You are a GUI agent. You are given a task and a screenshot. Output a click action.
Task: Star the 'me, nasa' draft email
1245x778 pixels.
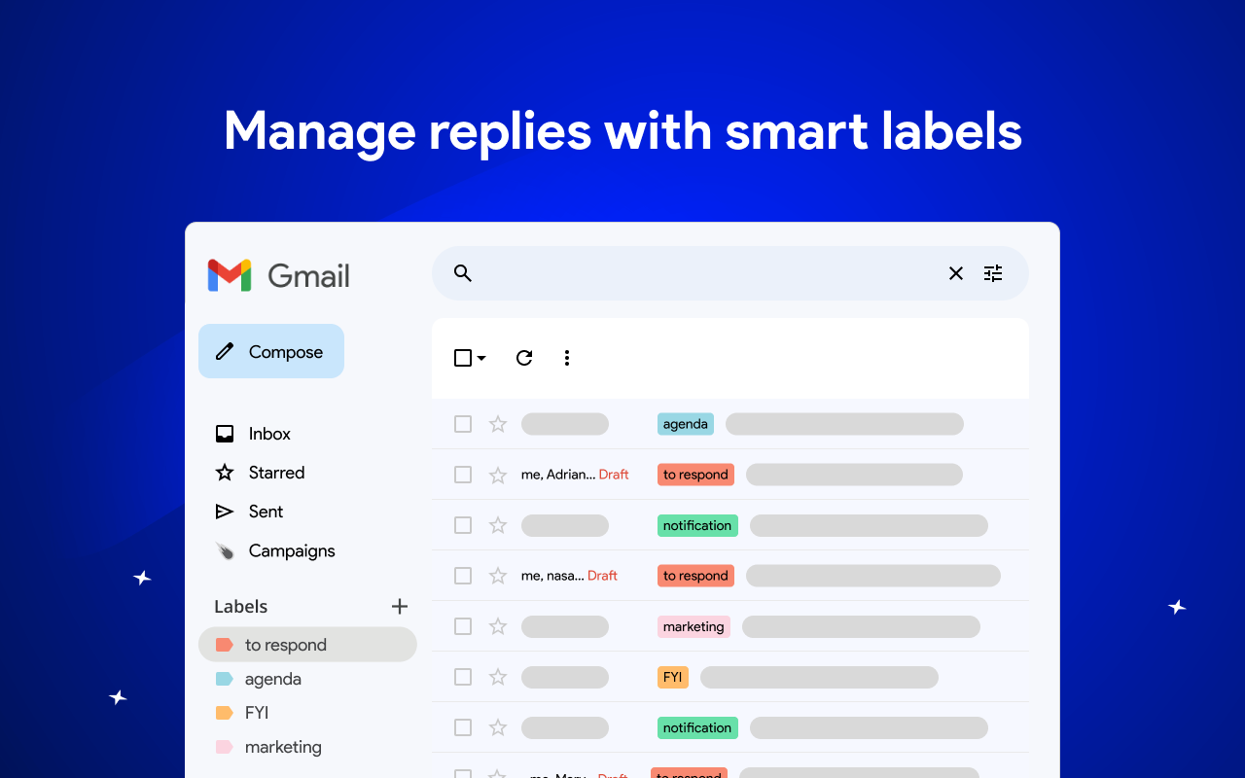click(x=498, y=576)
